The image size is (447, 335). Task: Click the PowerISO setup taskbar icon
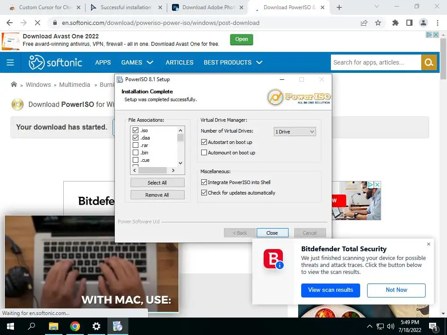tap(117, 326)
